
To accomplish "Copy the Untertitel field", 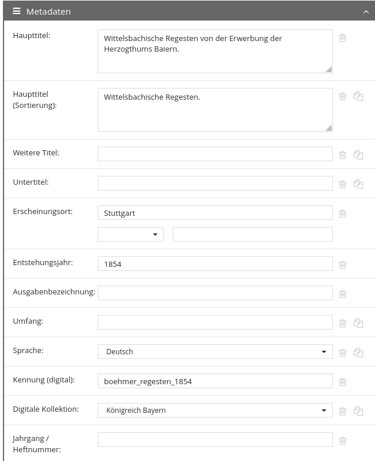I will tap(358, 184).
